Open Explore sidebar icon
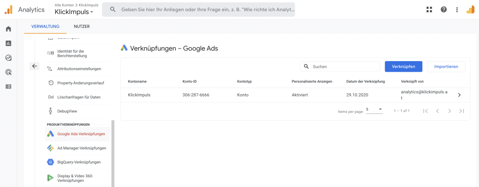Viewport: 479px width, 187px height. pos(8,57)
